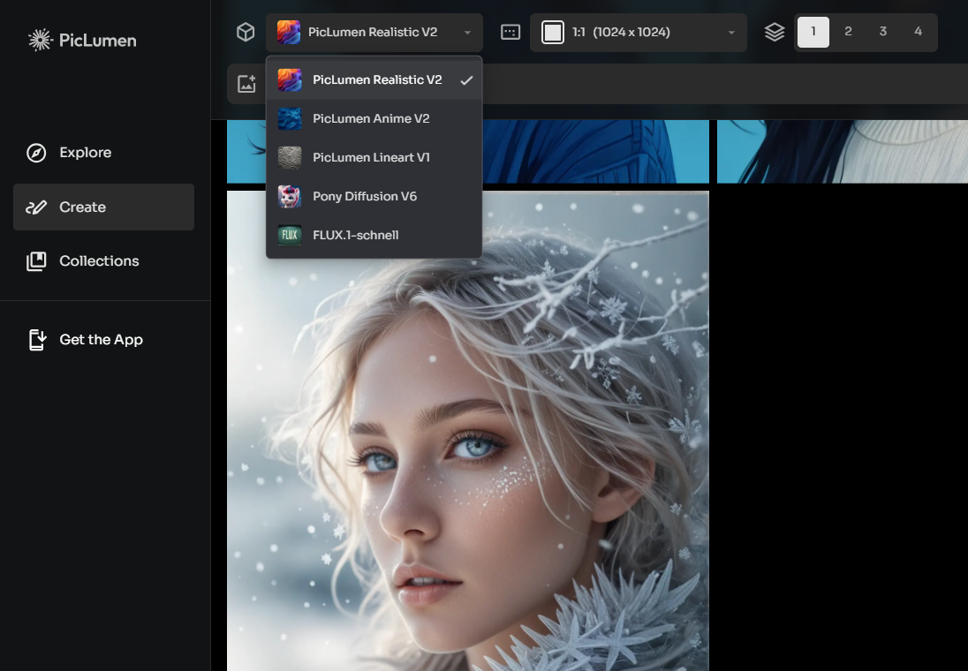Click the gray PicLumen Lineart V1 thumbnail

[290, 157]
